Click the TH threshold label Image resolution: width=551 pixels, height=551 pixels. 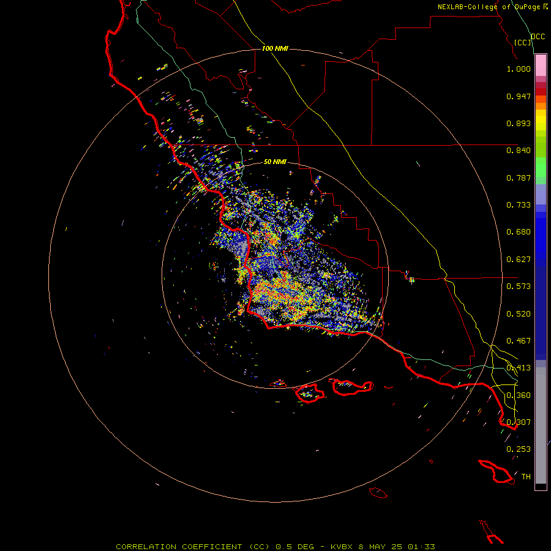click(526, 477)
